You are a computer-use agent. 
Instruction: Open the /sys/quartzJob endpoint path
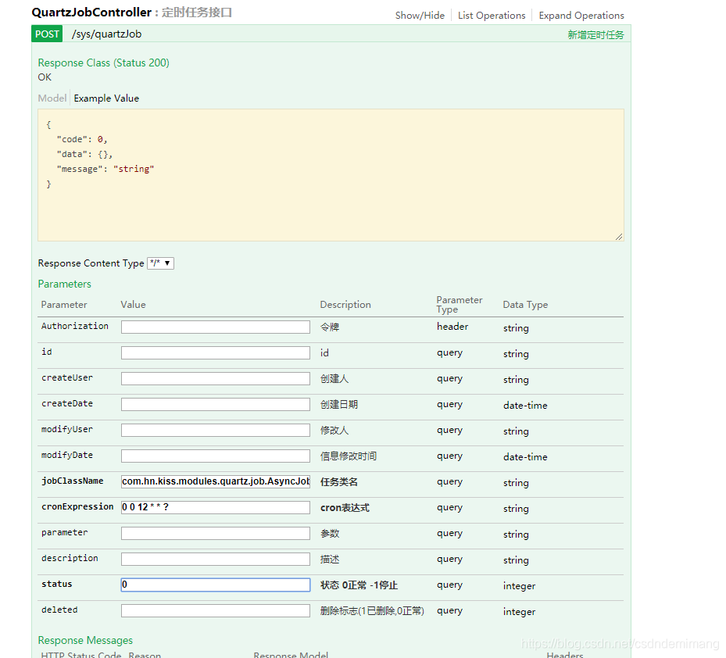pos(106,34)
